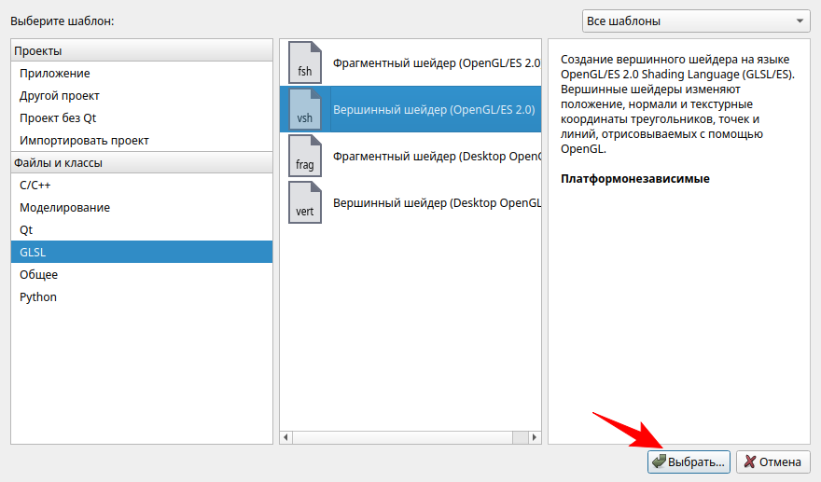Select the 'Python' category
This screenshot has height=482, width=821.
(x=38, y=296)
